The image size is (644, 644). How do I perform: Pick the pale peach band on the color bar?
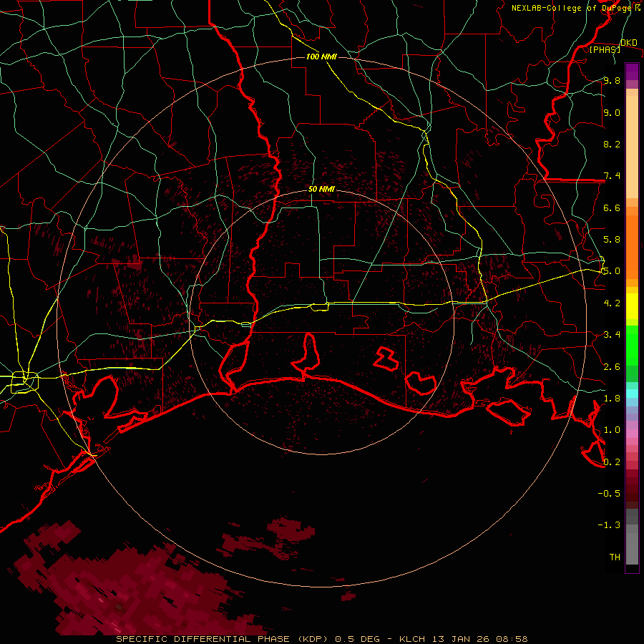pos(632,147)
